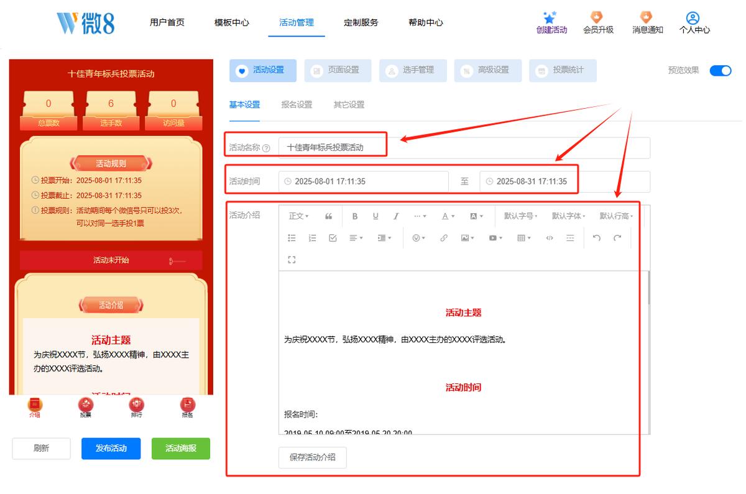Open the insert table dropdown

pos(525,238)
